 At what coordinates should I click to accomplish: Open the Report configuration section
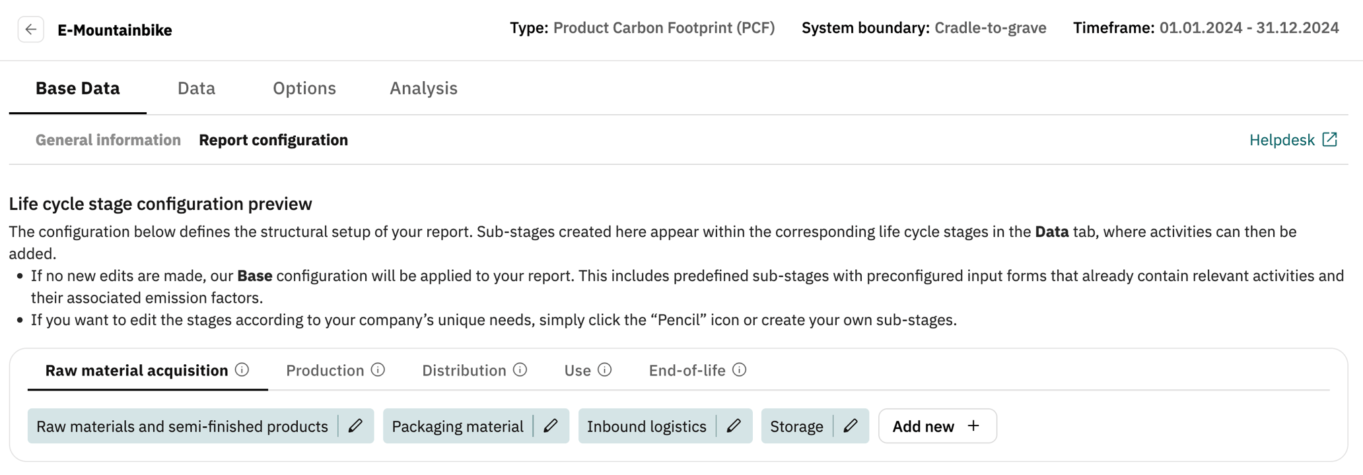[x=273, y=139]
